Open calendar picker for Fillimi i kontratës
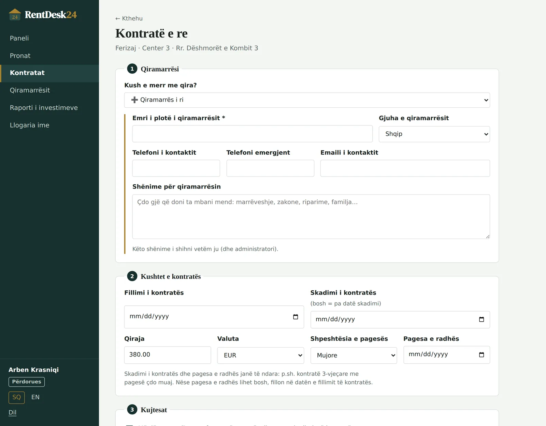The image size is (546, 426). (x=296, y=317)
